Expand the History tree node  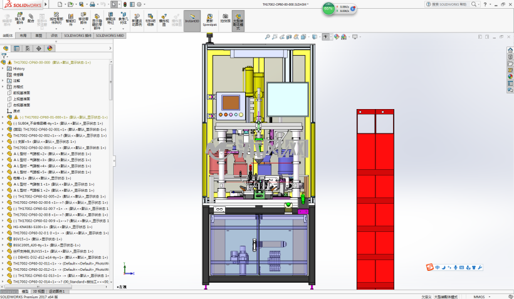(3, 68)
